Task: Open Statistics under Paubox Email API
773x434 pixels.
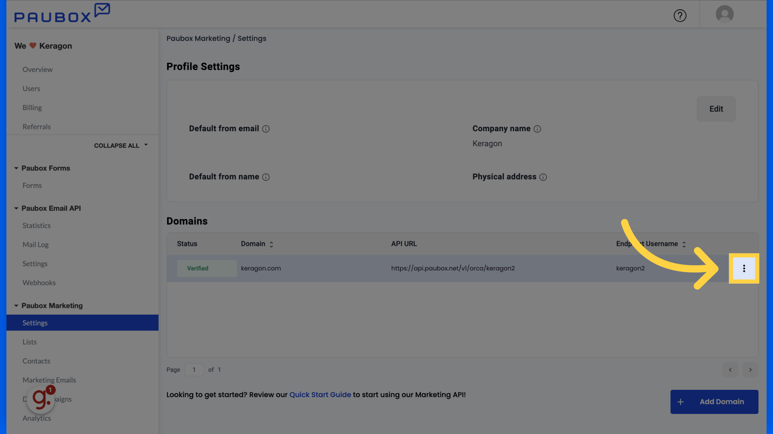Action: (x=37, y=225)
